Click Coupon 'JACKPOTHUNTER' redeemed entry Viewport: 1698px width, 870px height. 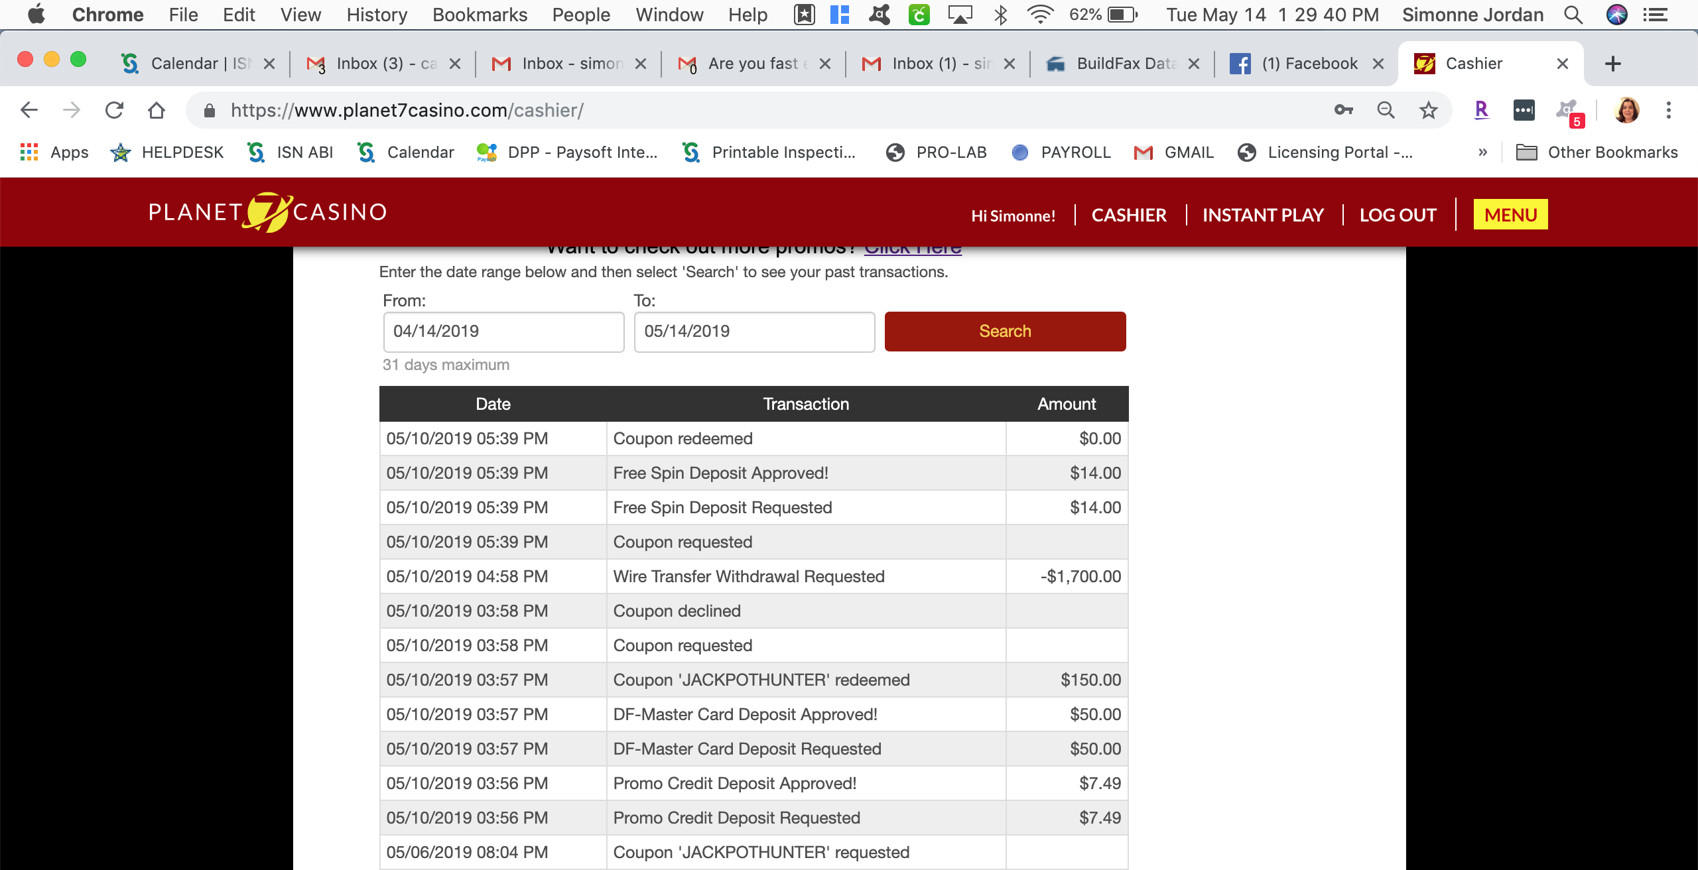[x=761, y=680]
